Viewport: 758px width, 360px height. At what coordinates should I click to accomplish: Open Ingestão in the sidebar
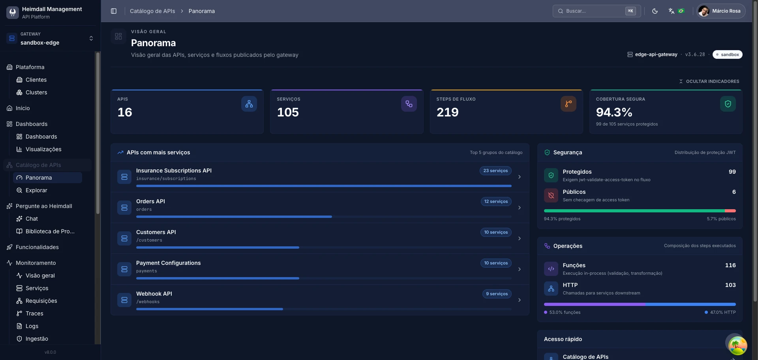coord(47,339)
